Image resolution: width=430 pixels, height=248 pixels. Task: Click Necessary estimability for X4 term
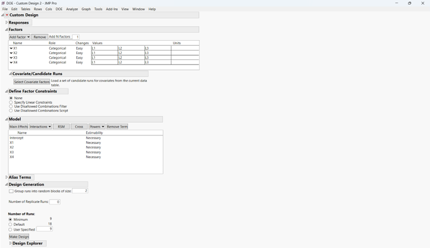coord(93,157)
